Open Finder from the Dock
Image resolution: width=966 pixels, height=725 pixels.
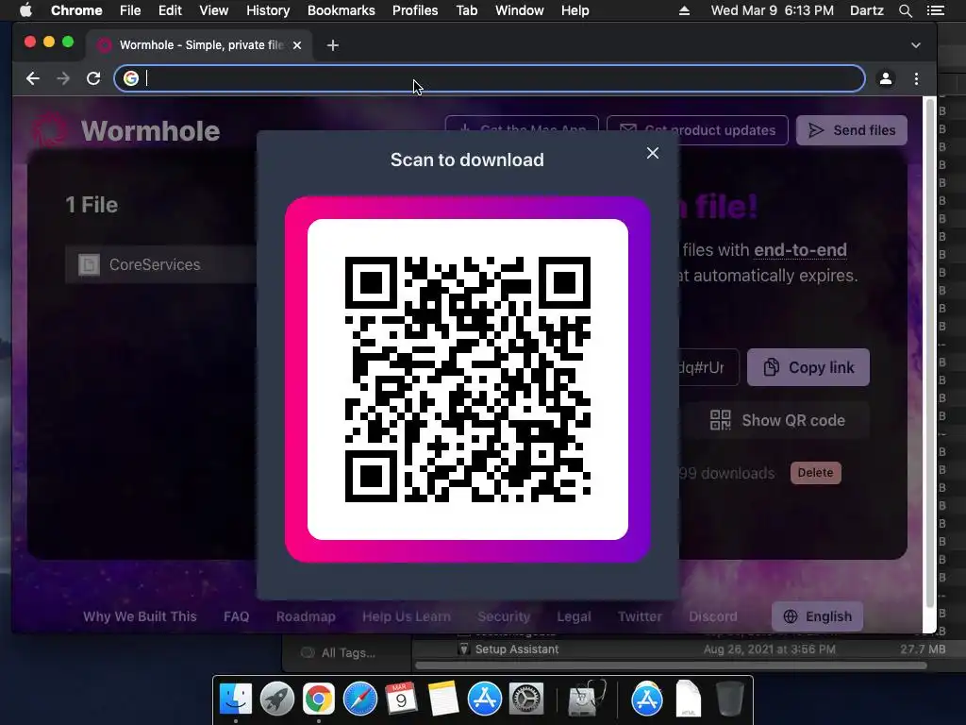[x=236, y=699]
